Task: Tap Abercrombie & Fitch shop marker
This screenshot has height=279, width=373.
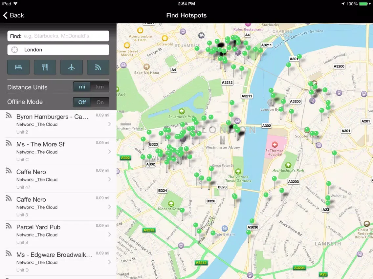Action: coord(140,30)
